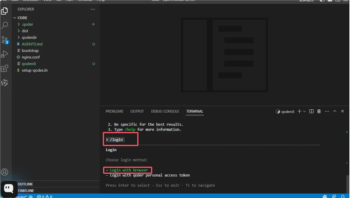This screenshot has height=198, width=353.
Task: Open the bootstrap file
Action: pos(56,50)
